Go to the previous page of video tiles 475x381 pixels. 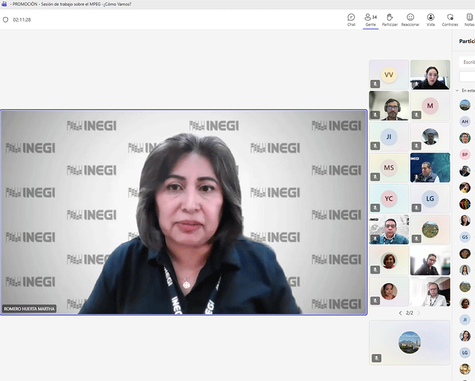pos(400,313)
